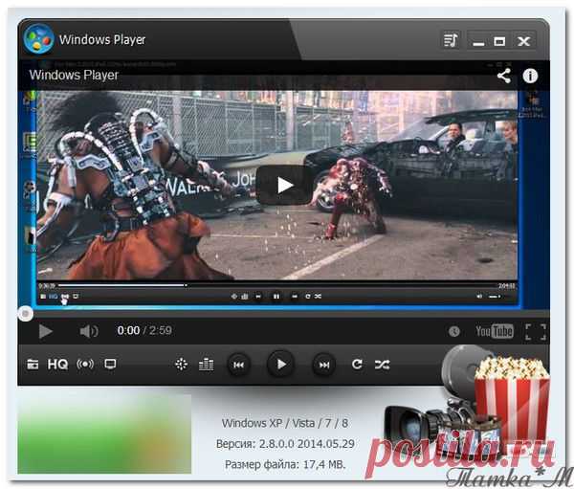574x489 pixels.
Task: Click inner screenshot volume icon
Action: coord(479,296)
